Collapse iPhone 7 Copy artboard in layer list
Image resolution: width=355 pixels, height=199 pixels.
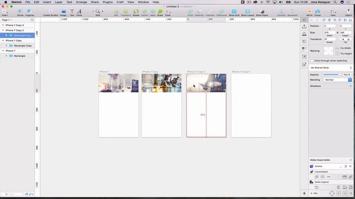click(x=3, y=40)
